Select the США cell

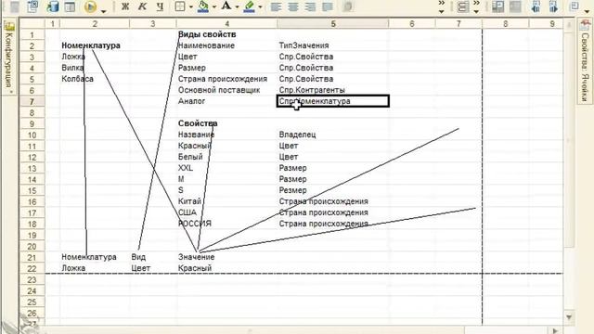(187, 212)
